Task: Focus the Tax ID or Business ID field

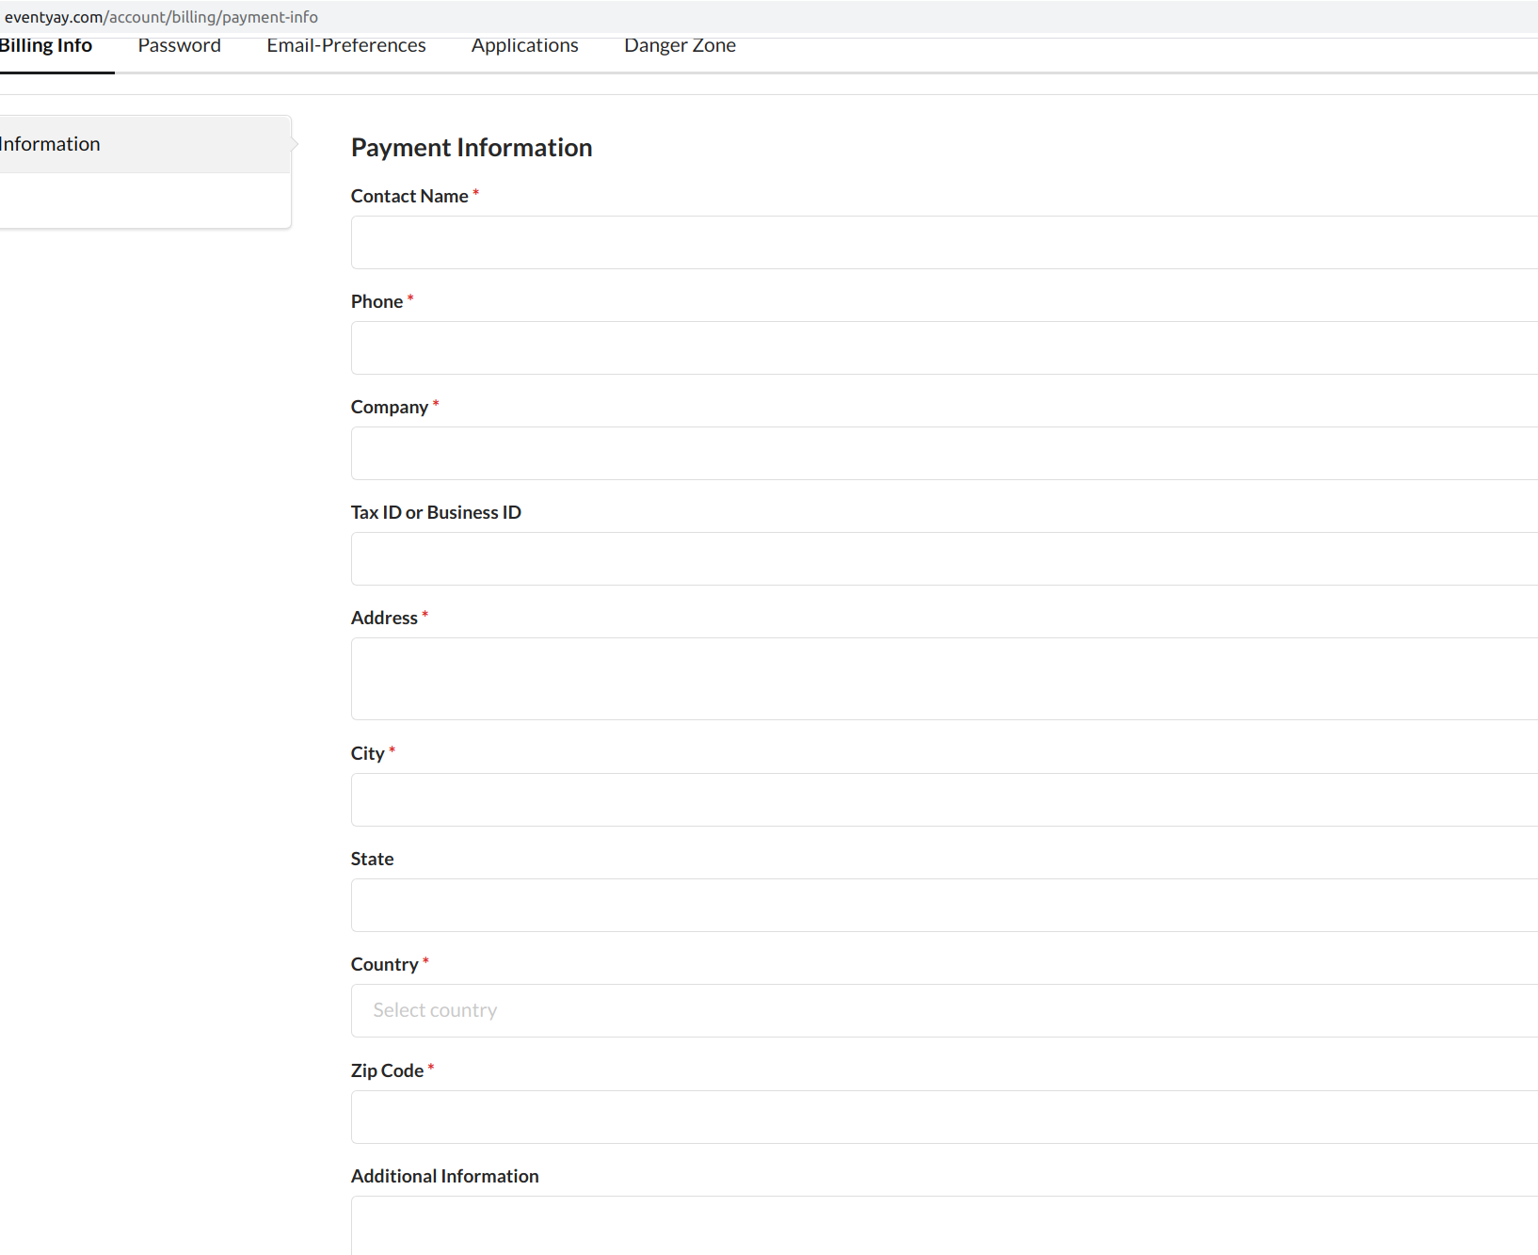Action: (x=944, y=558)
